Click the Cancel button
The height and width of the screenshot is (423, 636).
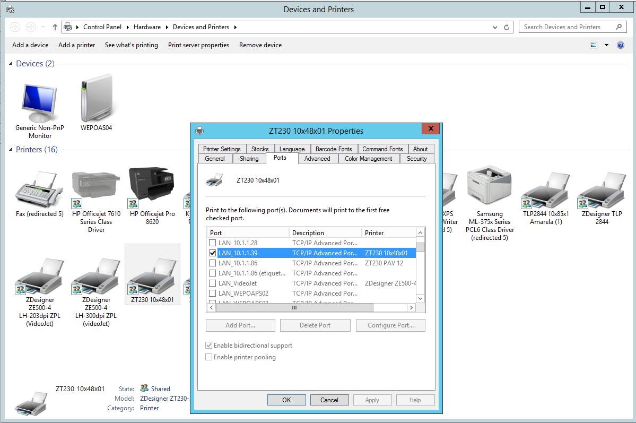coord(329,400)
